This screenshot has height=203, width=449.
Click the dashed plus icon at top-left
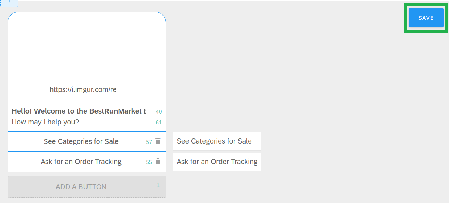coord(9,3)
